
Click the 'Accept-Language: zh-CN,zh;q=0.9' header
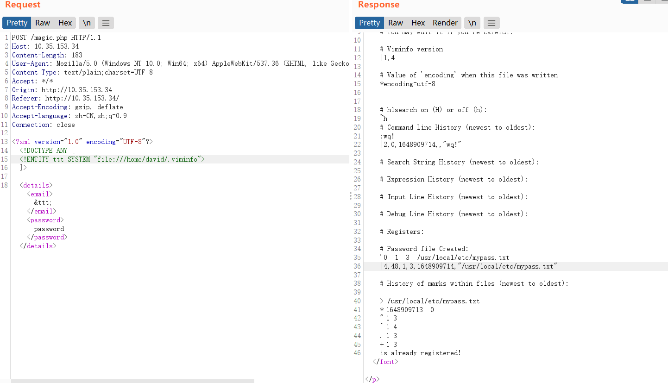tap(69, 116)
